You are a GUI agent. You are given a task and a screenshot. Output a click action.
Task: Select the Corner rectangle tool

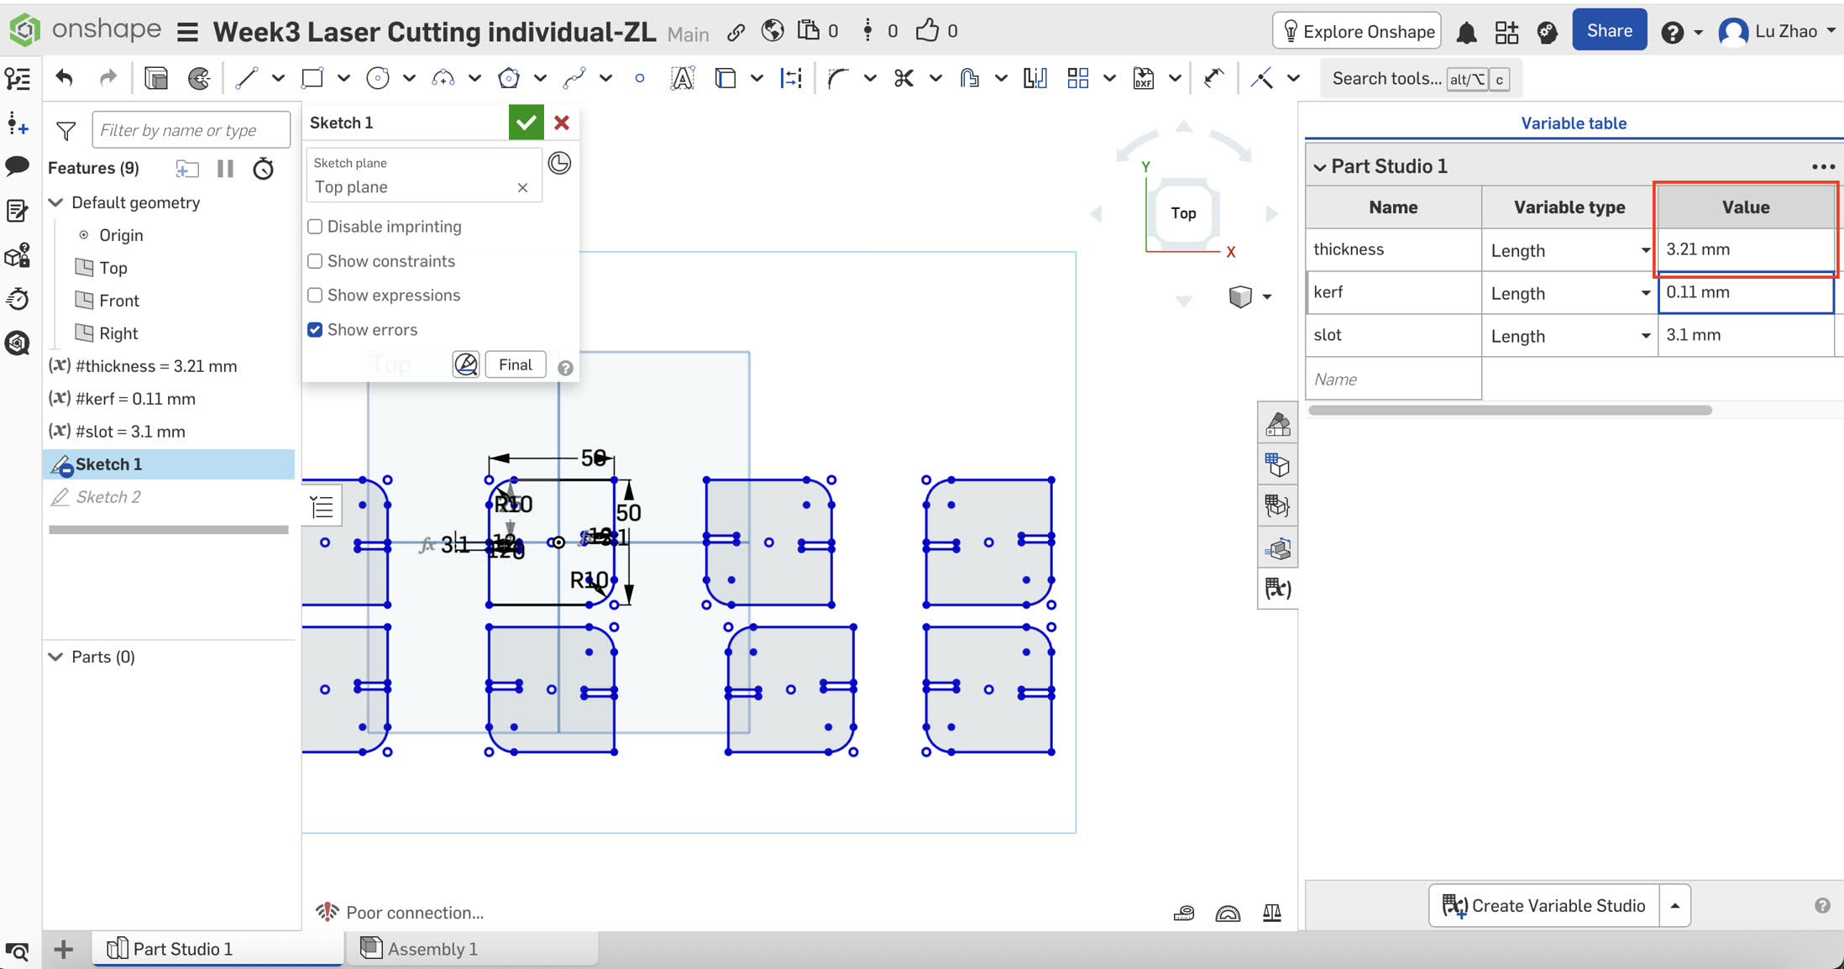click(312, 78)
